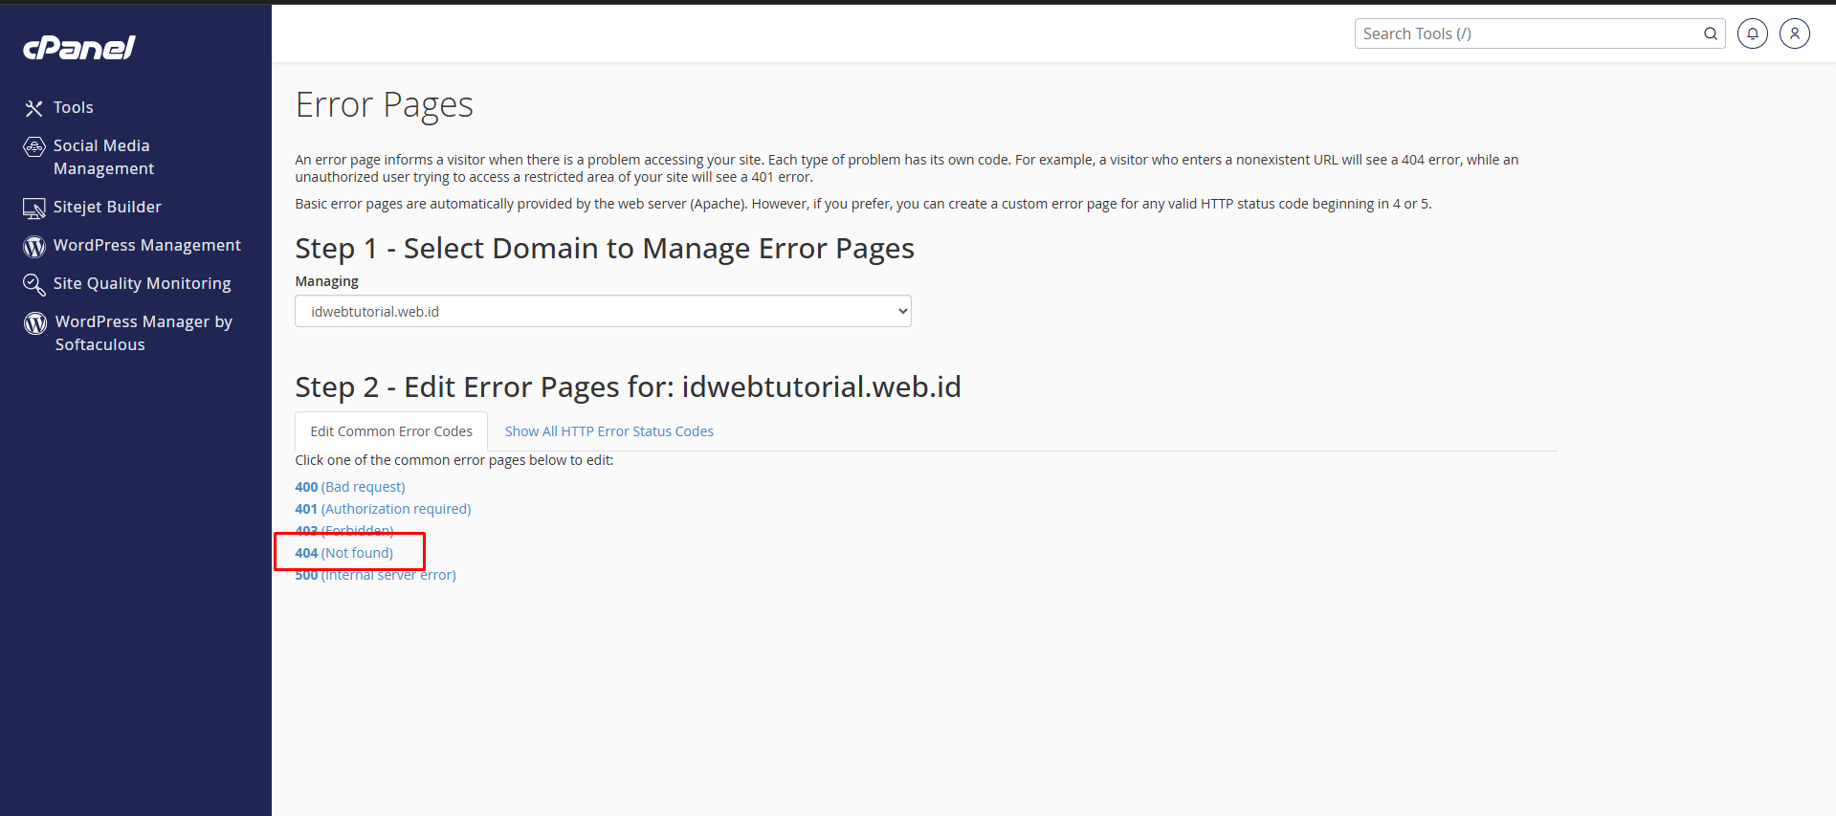The width and height of the screenshot is (1836, 816).
Task: Click the Error Pages heading
Action: 384,104
